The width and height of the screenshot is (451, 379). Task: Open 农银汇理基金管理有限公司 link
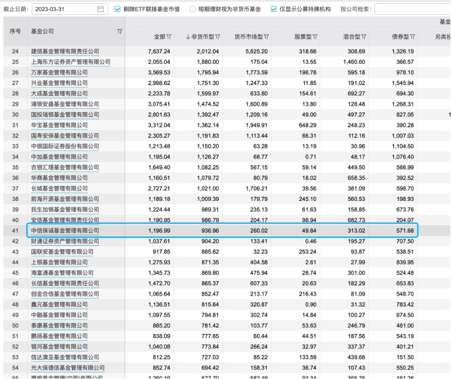click(x=65, y=167)
